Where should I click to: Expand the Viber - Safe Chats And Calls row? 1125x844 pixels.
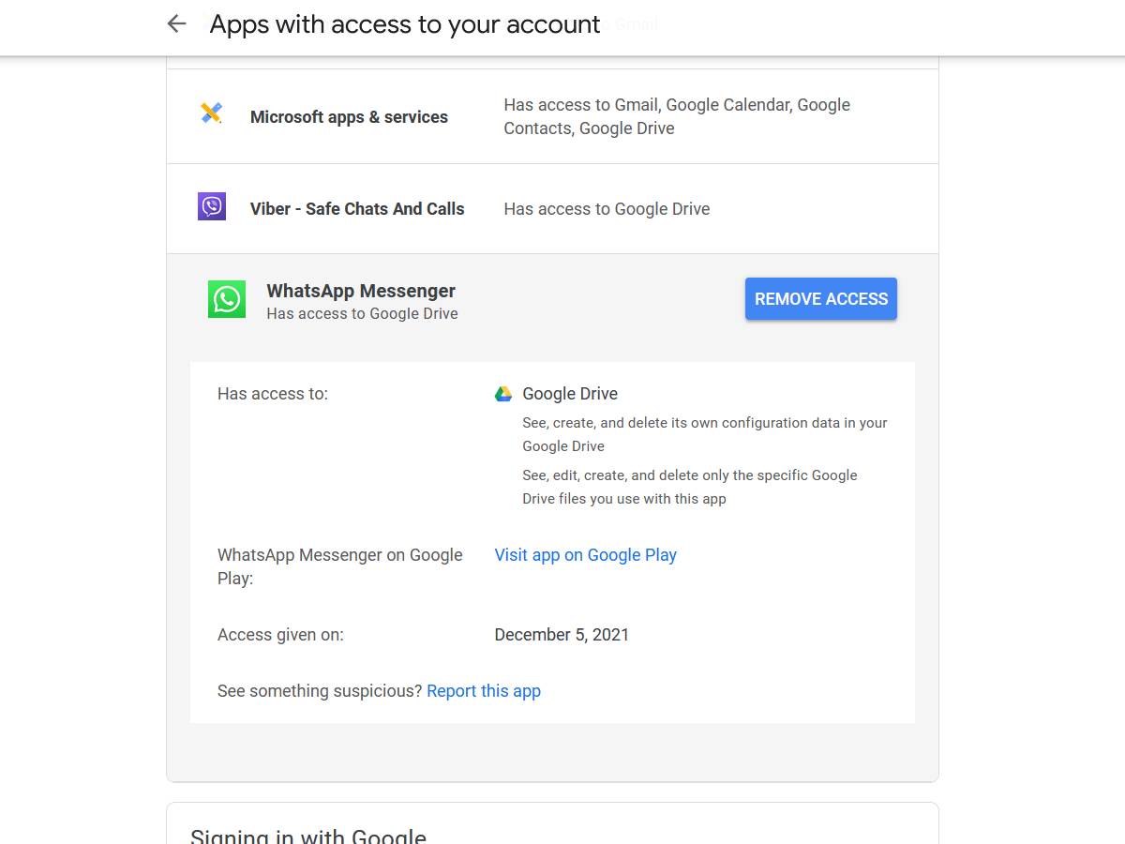553,208
